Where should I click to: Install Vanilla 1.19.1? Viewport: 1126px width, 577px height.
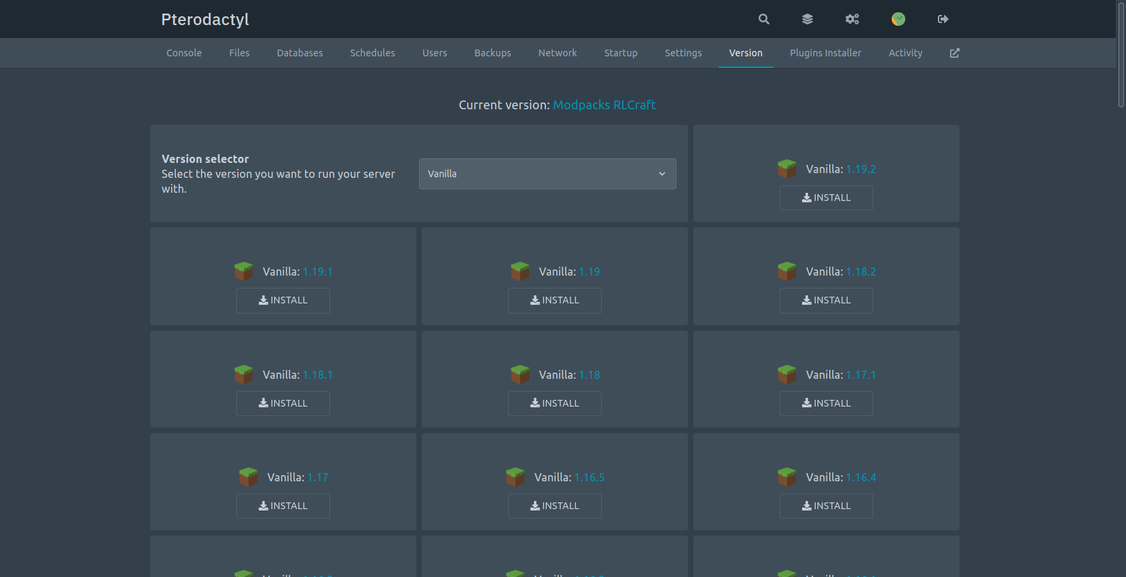283,300
